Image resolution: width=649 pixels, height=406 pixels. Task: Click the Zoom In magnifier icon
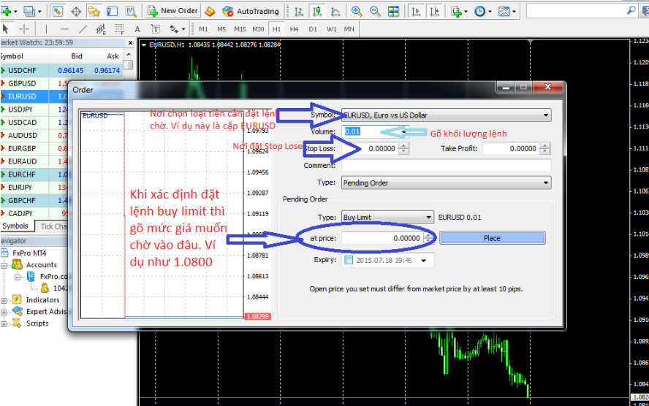click(357, 11)
